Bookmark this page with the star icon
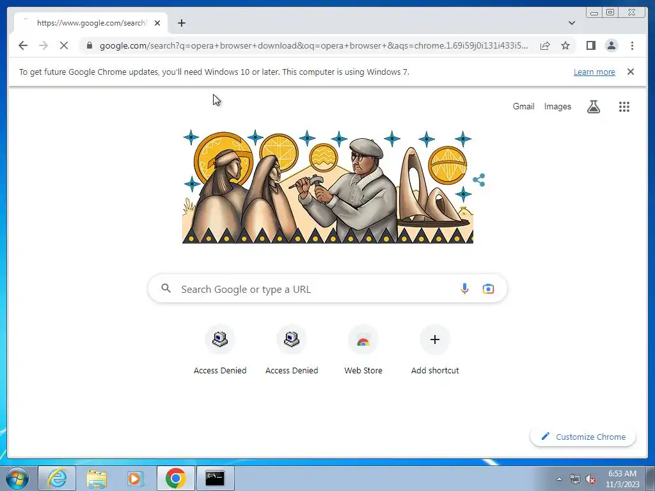 (565, 45)
